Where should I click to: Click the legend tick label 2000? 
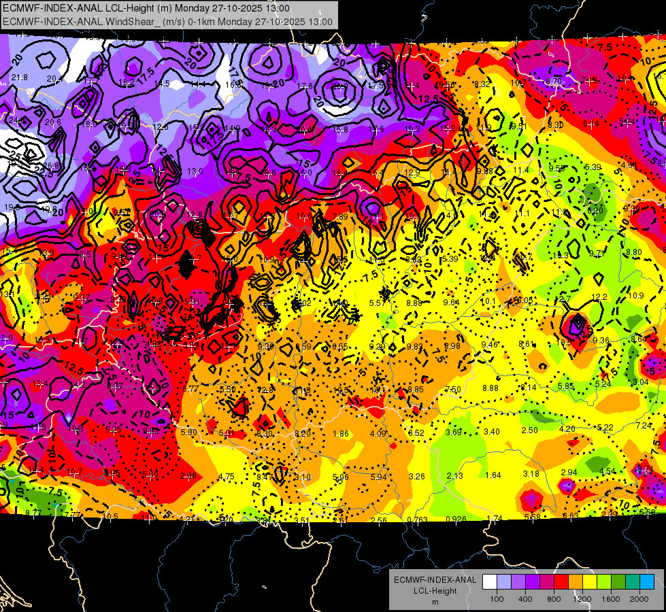pos(639,599)
